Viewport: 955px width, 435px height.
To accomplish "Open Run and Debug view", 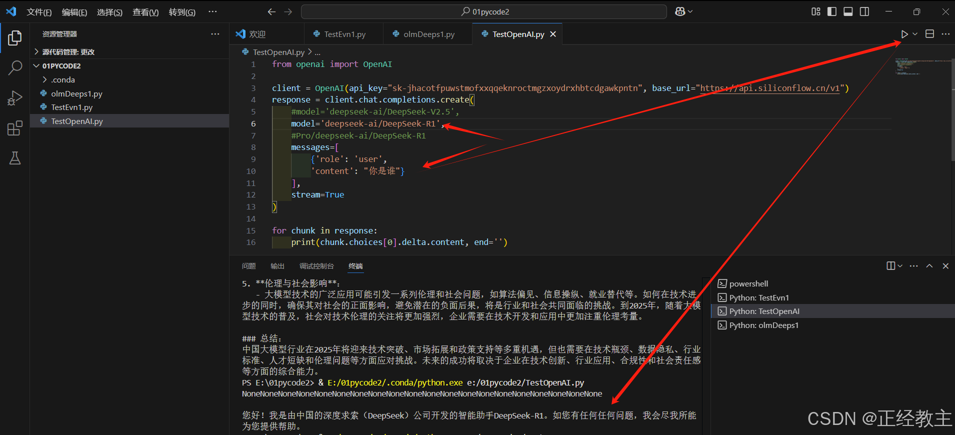I will coord(15,98).
